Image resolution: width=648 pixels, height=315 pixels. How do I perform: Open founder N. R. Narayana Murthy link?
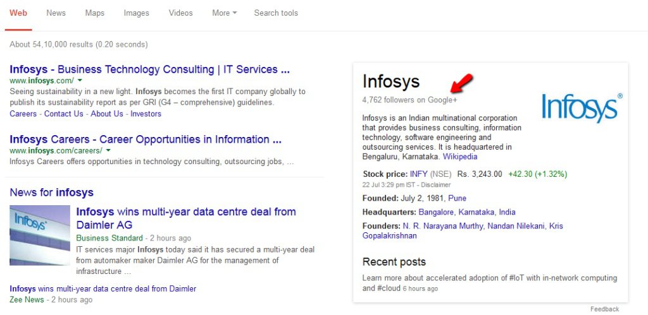[442, 226]
